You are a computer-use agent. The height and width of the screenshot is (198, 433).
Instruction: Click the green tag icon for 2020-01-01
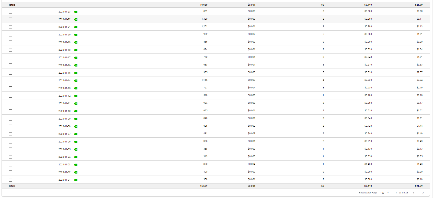point(76,180)
